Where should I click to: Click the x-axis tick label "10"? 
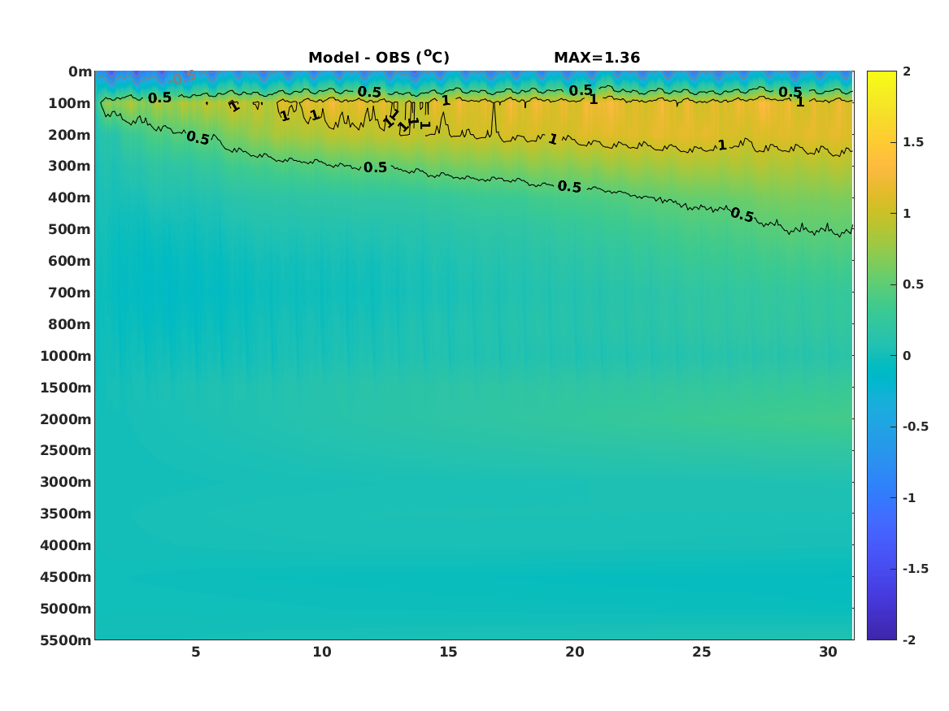(322, 652)
